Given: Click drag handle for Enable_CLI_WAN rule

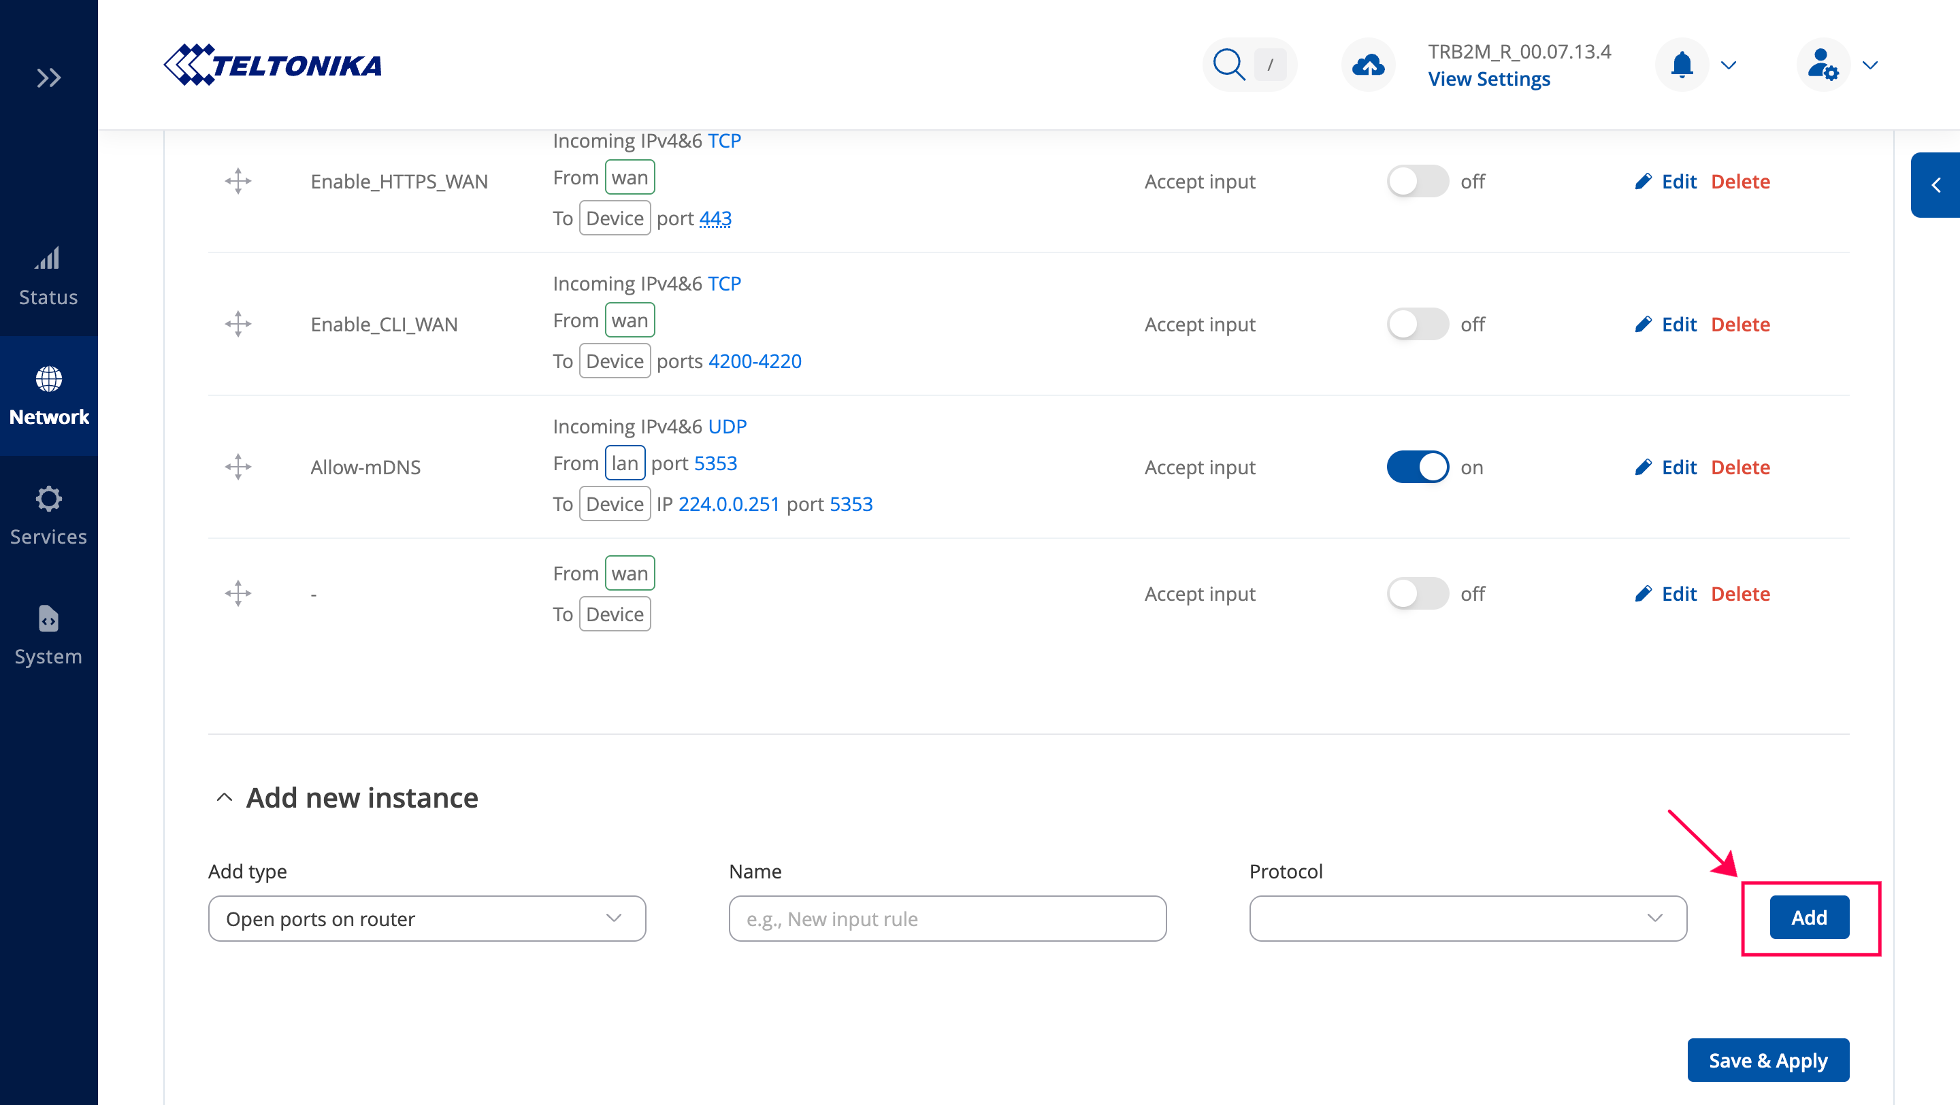Looking at the screenshot, I should point(238,324).
